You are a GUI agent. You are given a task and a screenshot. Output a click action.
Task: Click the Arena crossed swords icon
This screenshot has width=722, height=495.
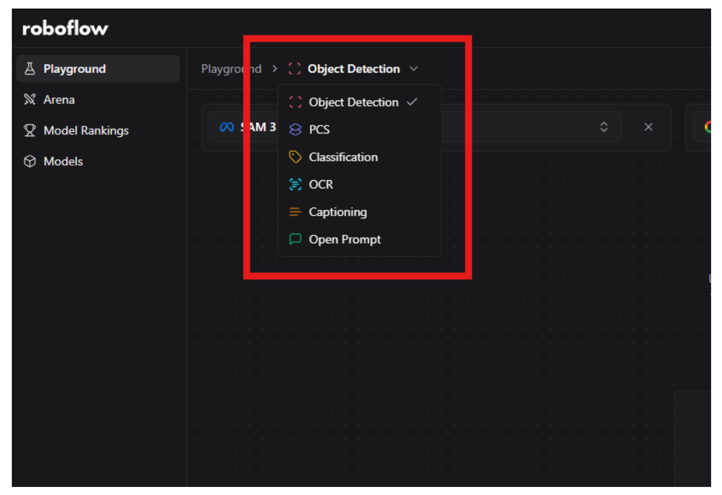[x=30, y=100]
